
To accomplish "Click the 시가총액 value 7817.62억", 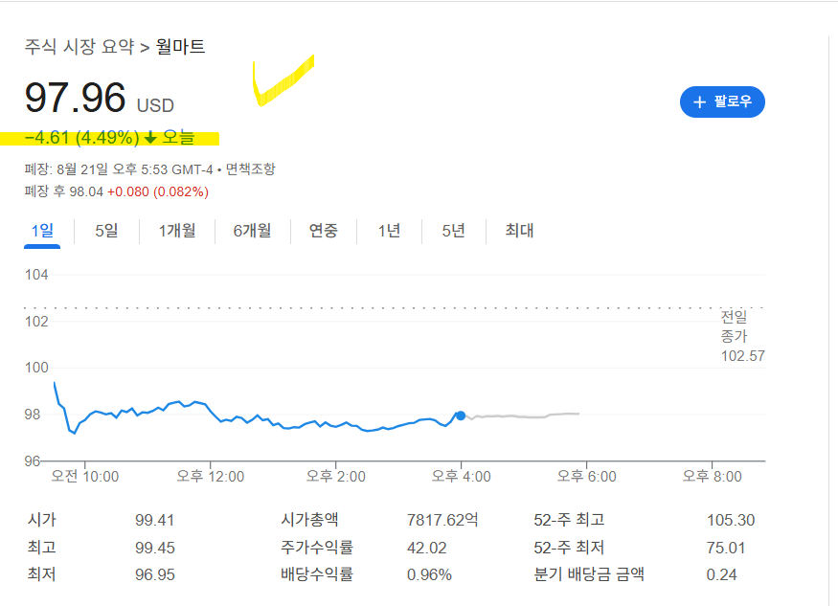I will (442, 520).
